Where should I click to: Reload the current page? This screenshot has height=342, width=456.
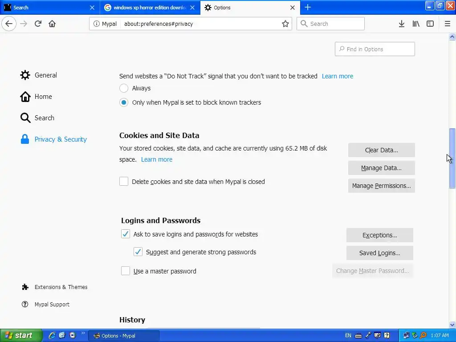(x=38, y=24)
